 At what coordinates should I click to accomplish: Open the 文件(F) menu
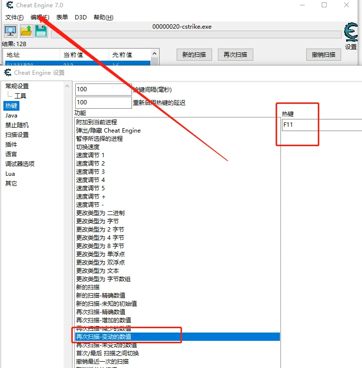pos(14,17)
